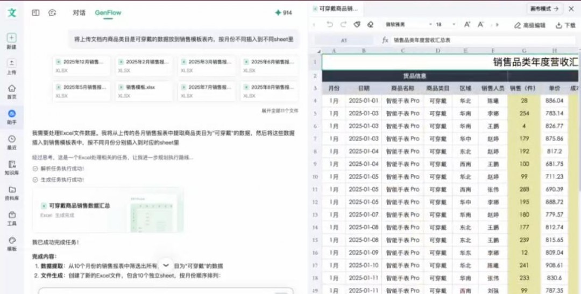Click the undo arrow in spreadsheet toolbar

329,25
